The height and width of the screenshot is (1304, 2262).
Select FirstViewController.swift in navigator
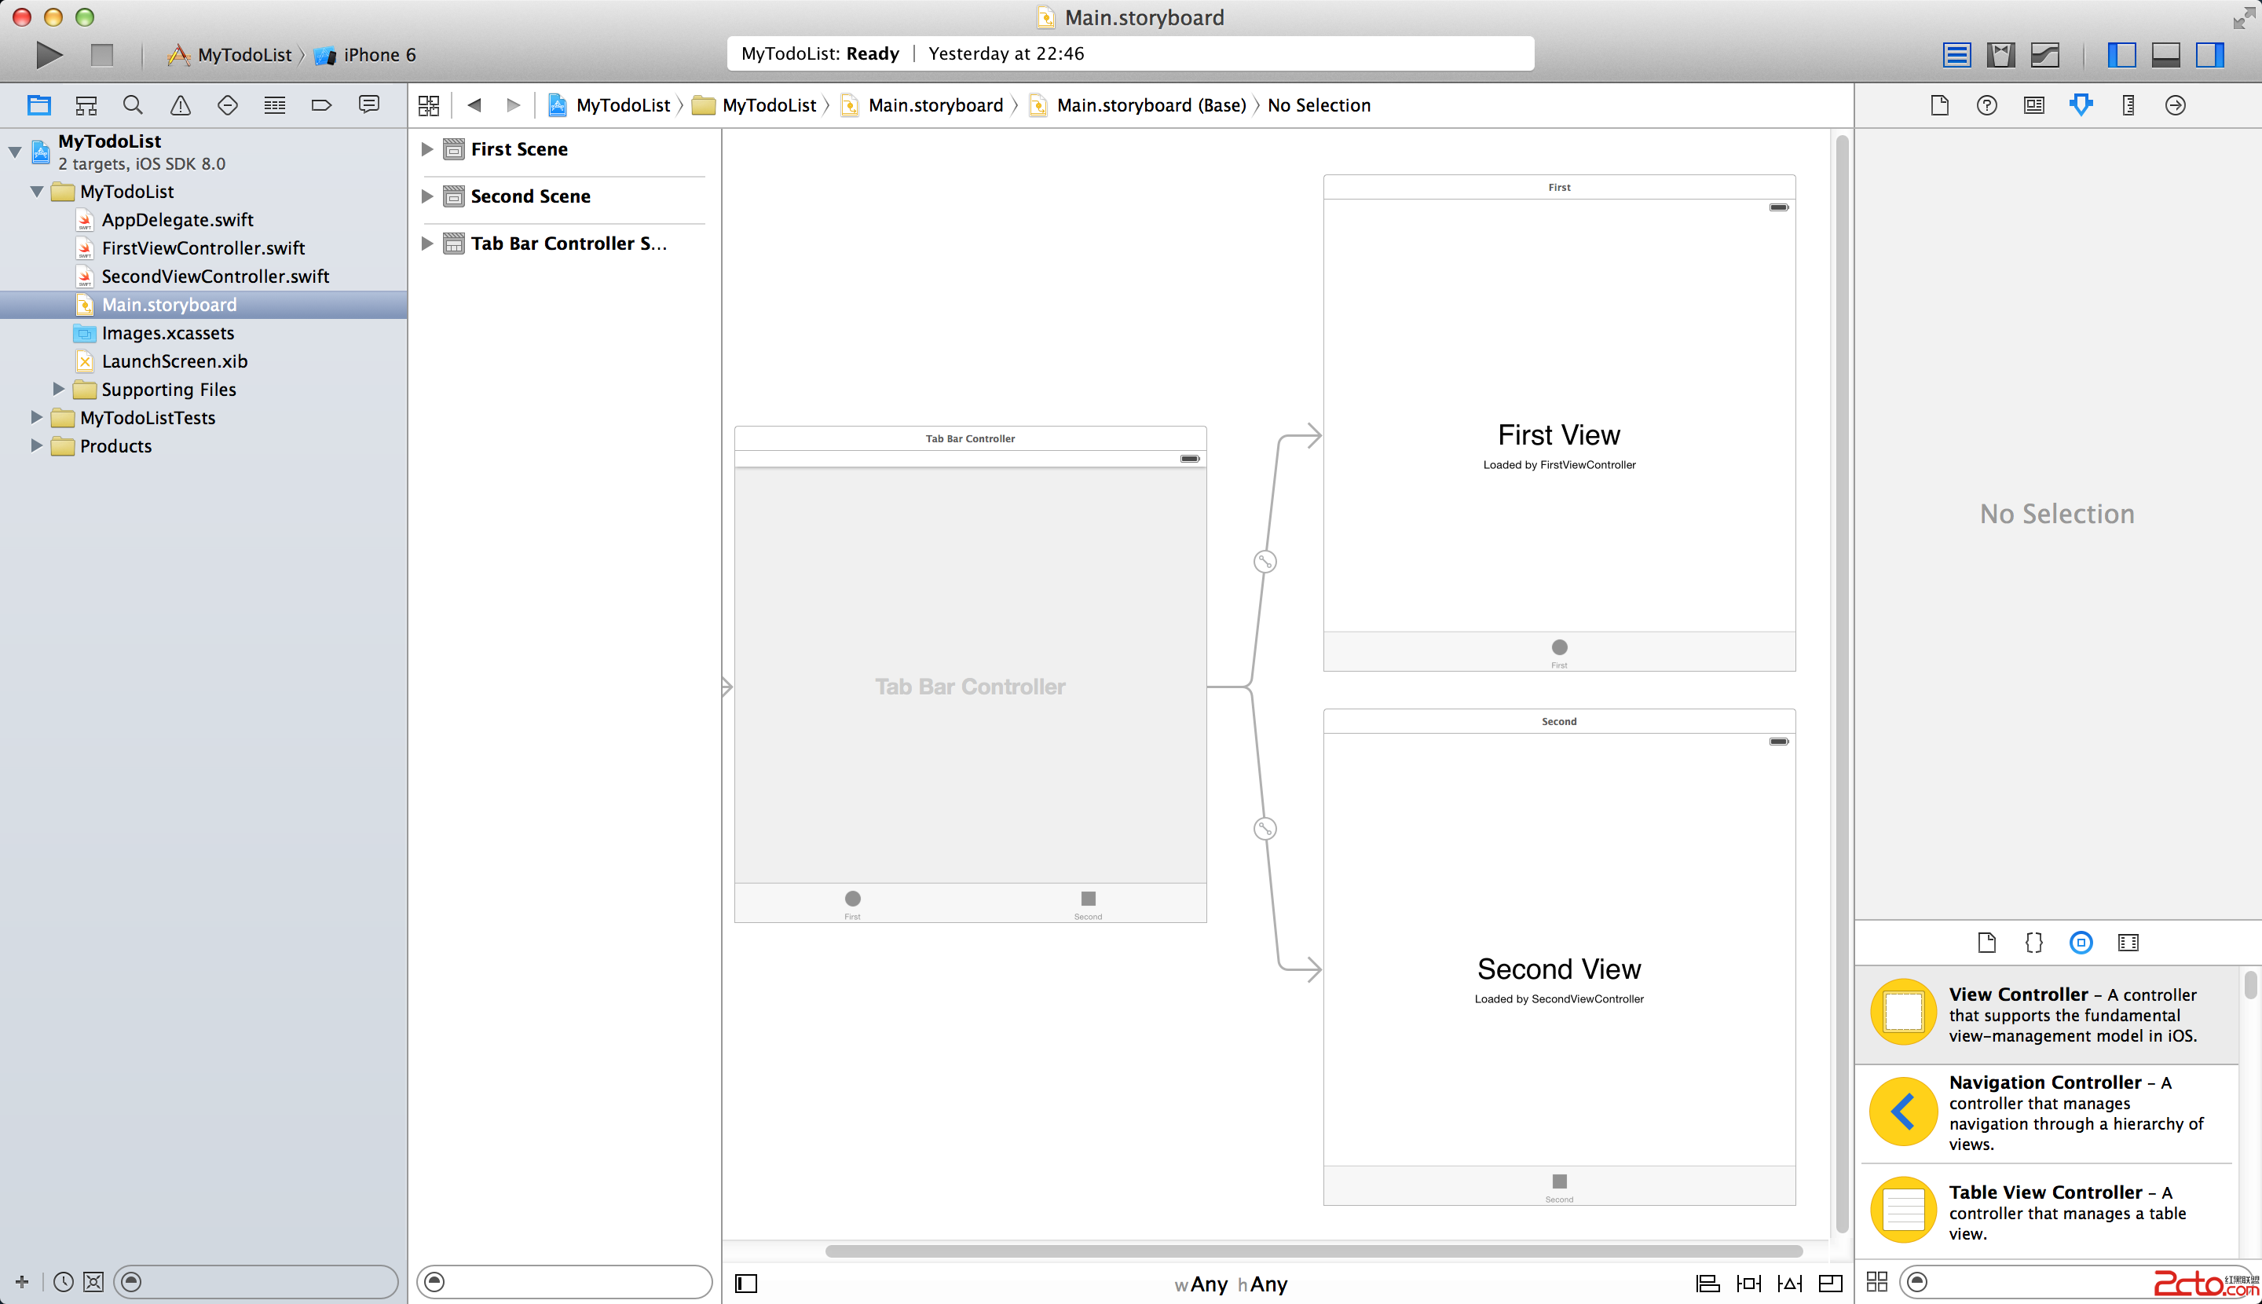[202, 247]
